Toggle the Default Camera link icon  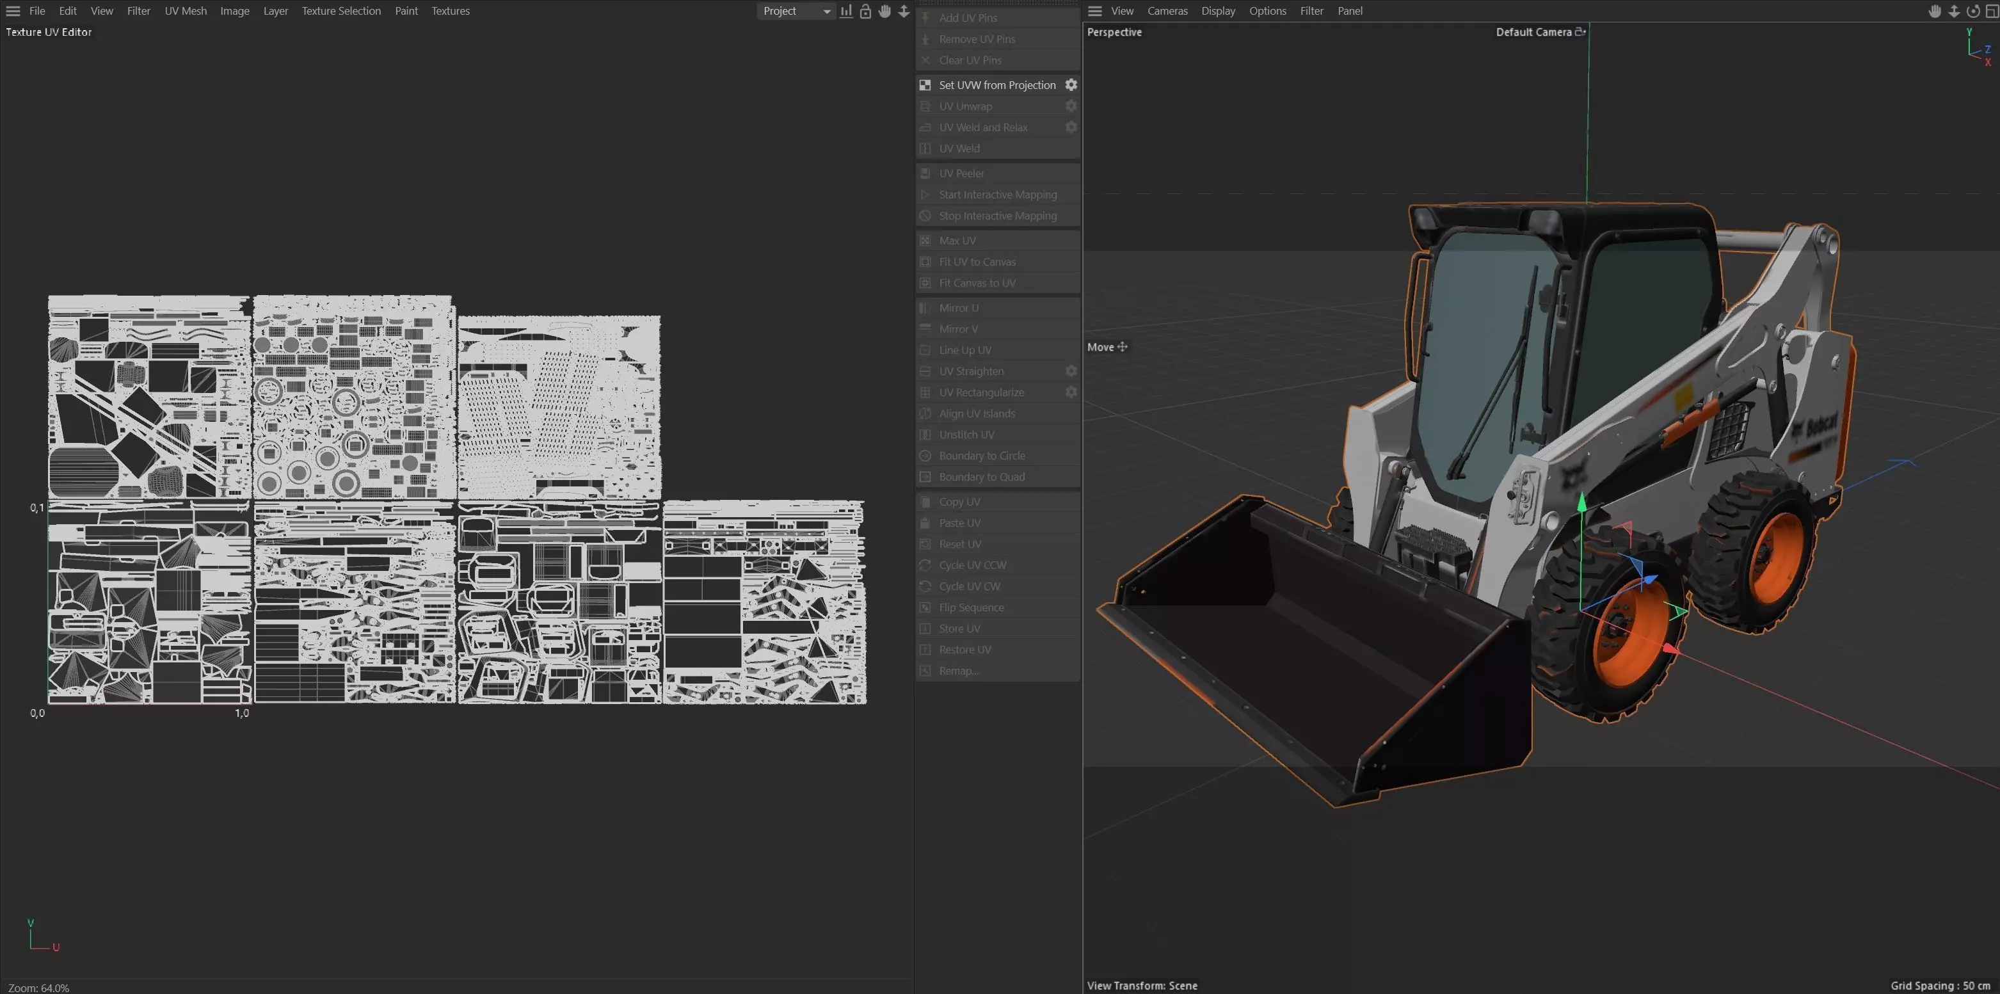[x=1579, y=32]
